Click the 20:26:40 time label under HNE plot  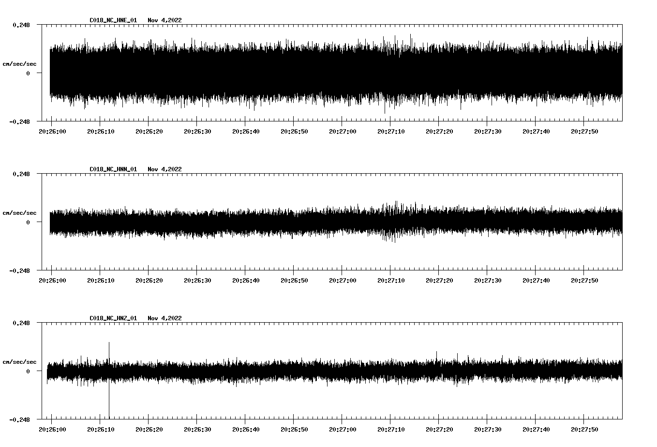pyautogui.click(x=246, y=132)
